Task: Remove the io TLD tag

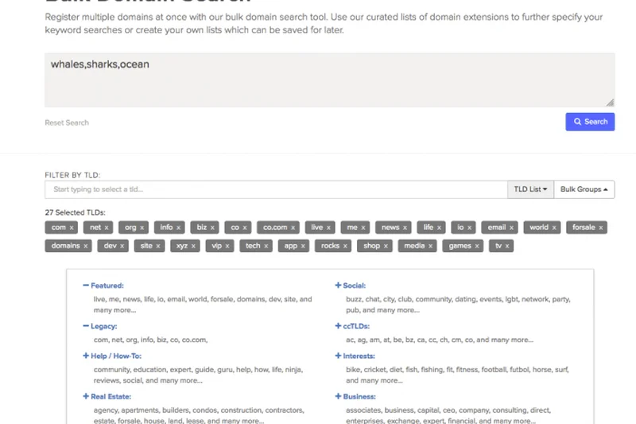Action: [x=470, y=228]
